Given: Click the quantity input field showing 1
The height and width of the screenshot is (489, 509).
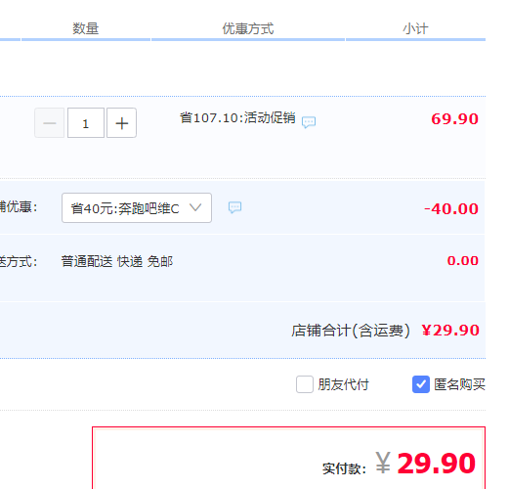Looking at the screenshot, I should click(x=86, y=123).
